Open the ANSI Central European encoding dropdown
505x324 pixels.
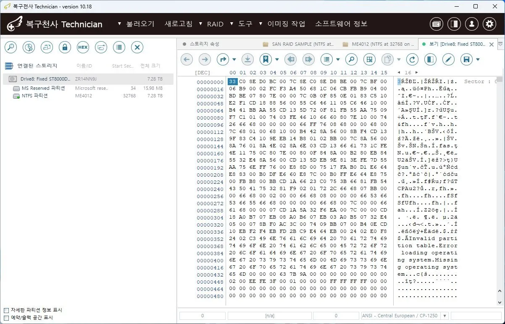tap(445, 316)
